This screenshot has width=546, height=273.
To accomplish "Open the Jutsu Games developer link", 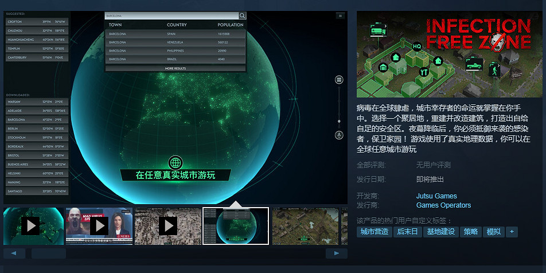I will [x=436, y=196].
